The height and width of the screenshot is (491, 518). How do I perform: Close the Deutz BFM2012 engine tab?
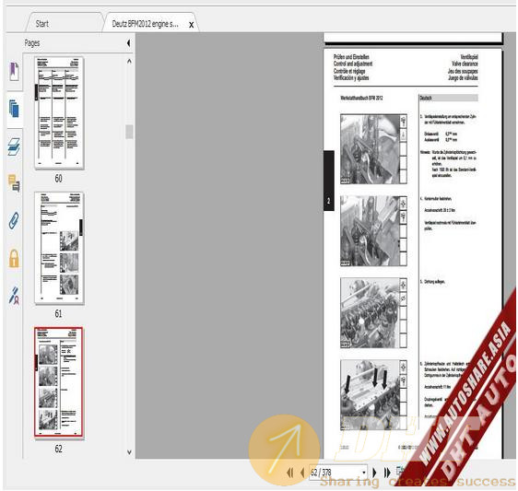[191, 25]
